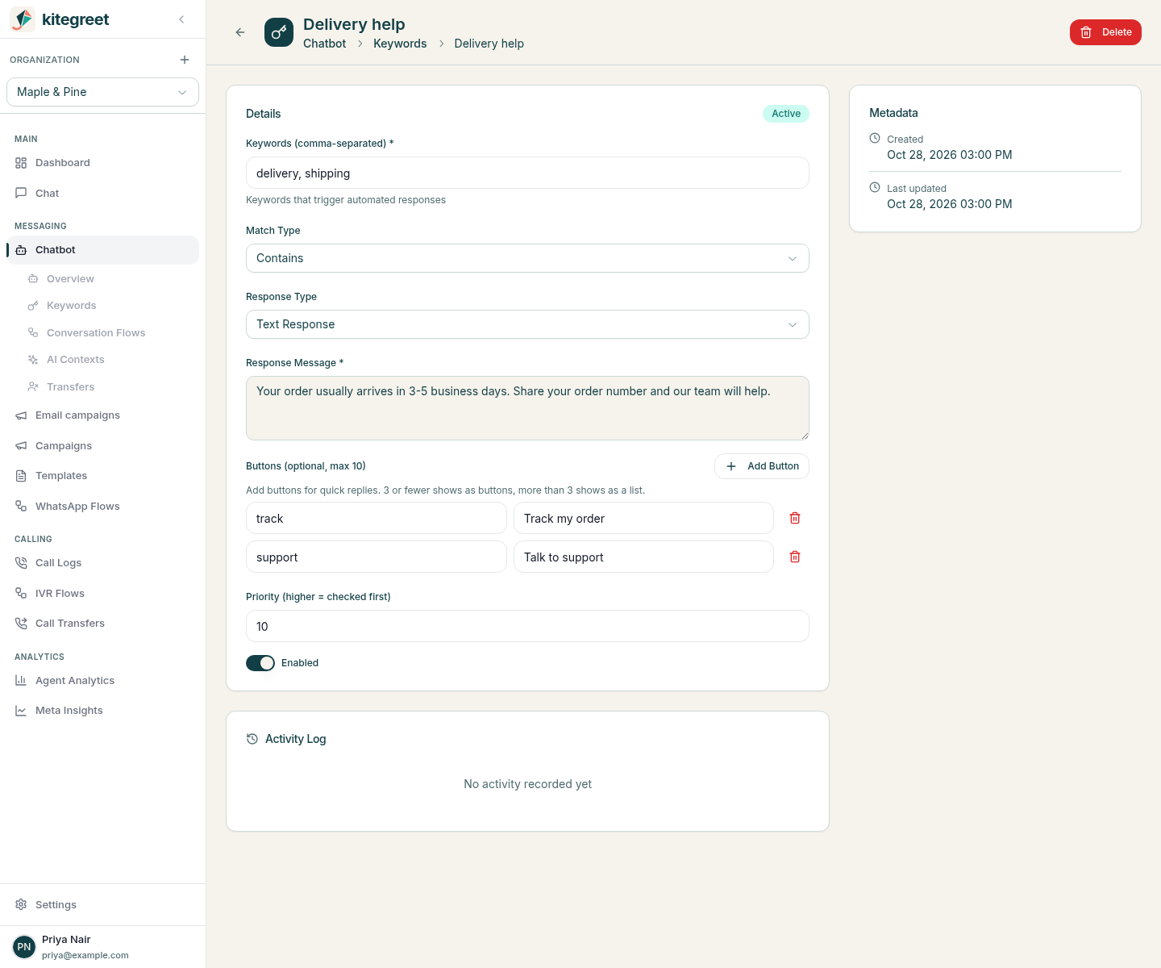Open Transfers under Chatbot
The image size is (1161, 968).
108,387
